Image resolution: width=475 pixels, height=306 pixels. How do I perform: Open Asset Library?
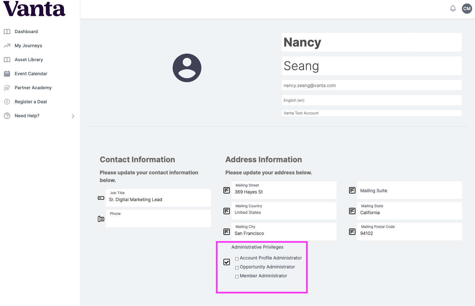[29, 60]
